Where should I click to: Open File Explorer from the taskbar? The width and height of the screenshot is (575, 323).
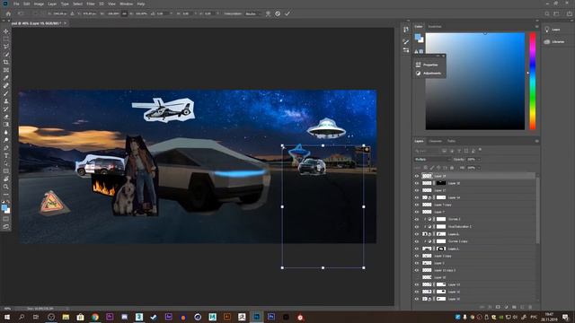(x=66, y=317)
